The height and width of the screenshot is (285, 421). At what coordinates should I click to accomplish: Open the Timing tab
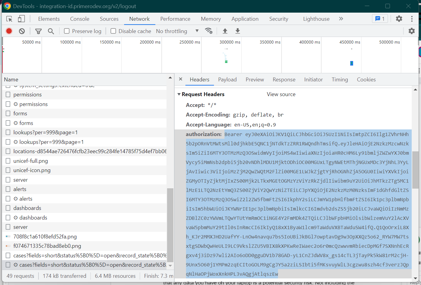point(340,80)
